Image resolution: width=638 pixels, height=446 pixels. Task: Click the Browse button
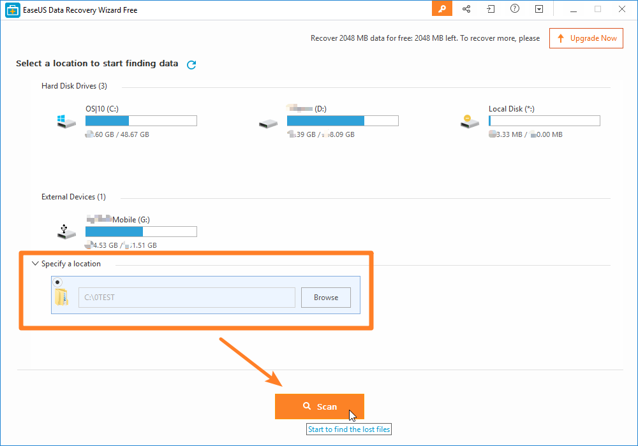pos(326,298)
